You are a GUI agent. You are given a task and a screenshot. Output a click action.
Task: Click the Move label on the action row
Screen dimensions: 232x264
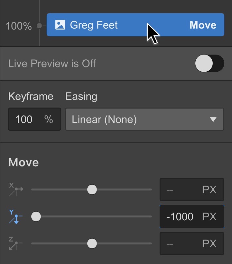pos(203,25)
